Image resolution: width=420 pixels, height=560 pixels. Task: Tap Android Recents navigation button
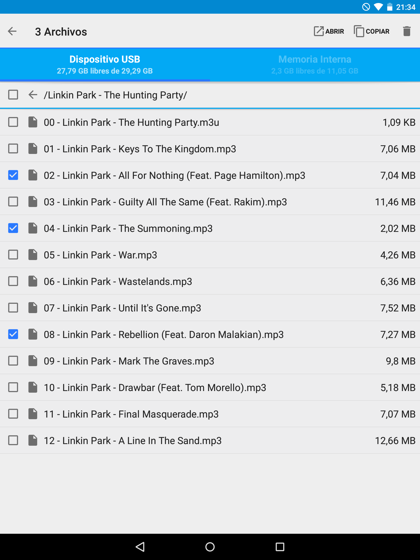coord(280,547)
